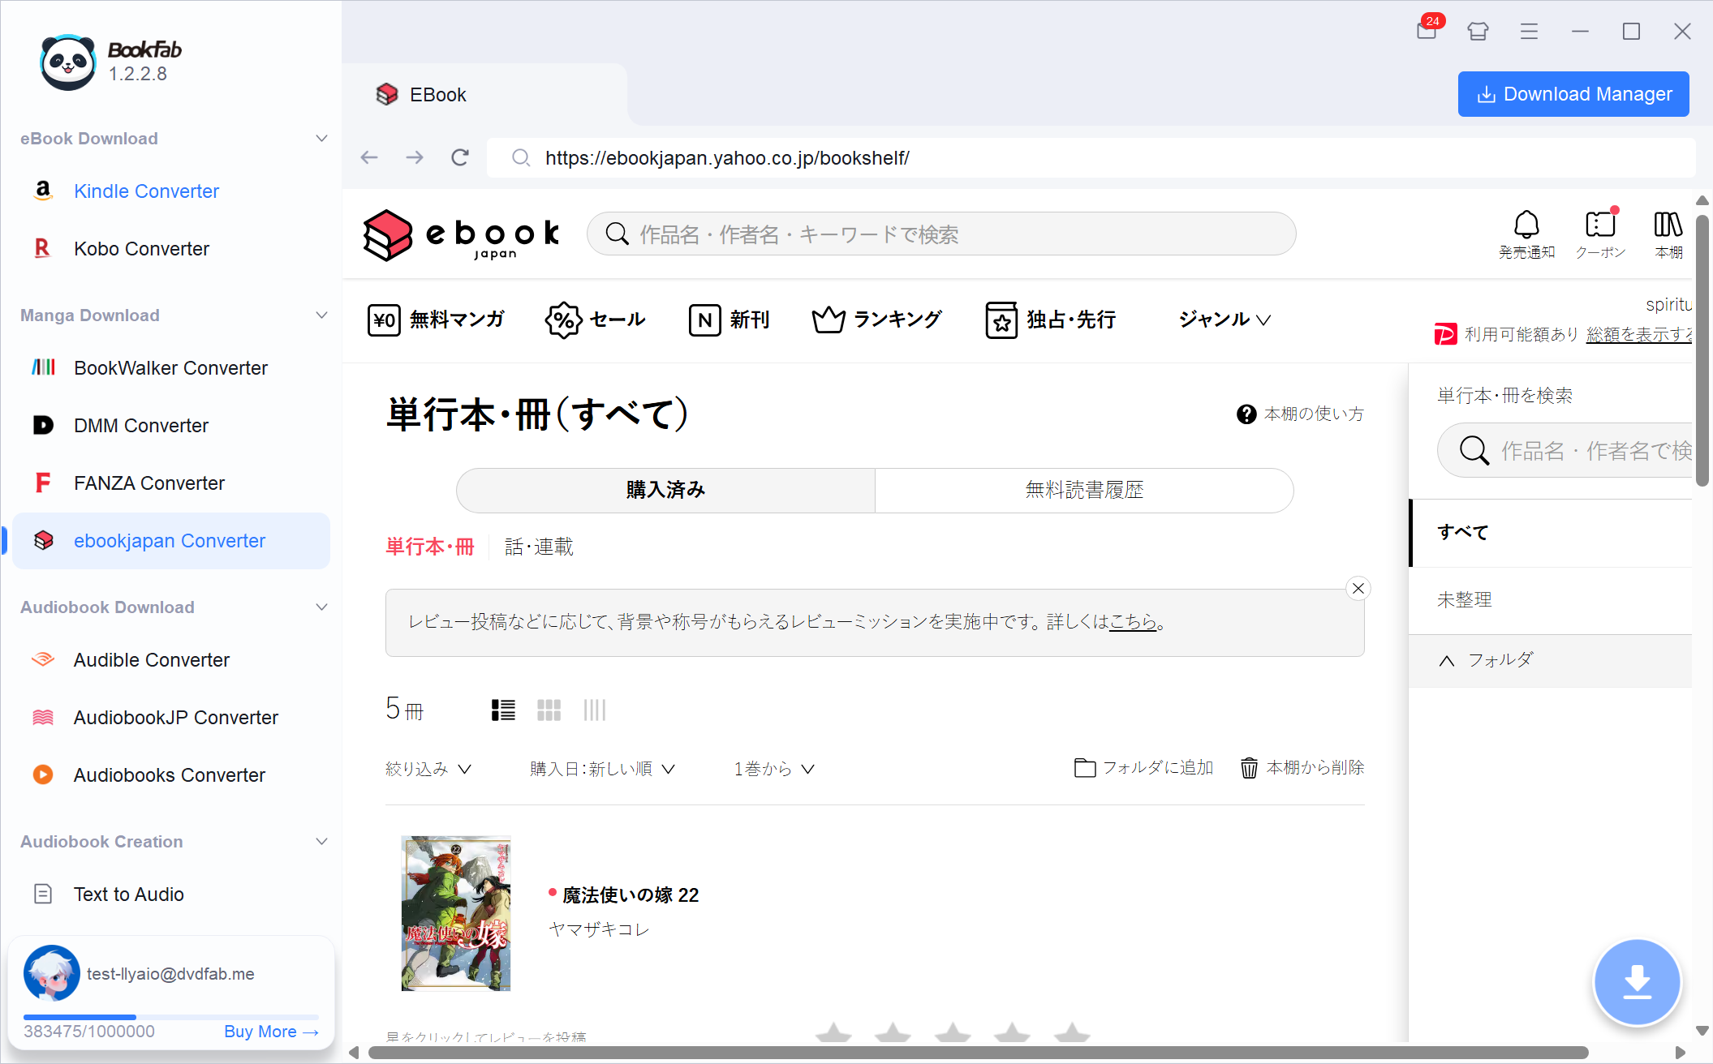Open the クーポン coupon panel

[1599, 234]
